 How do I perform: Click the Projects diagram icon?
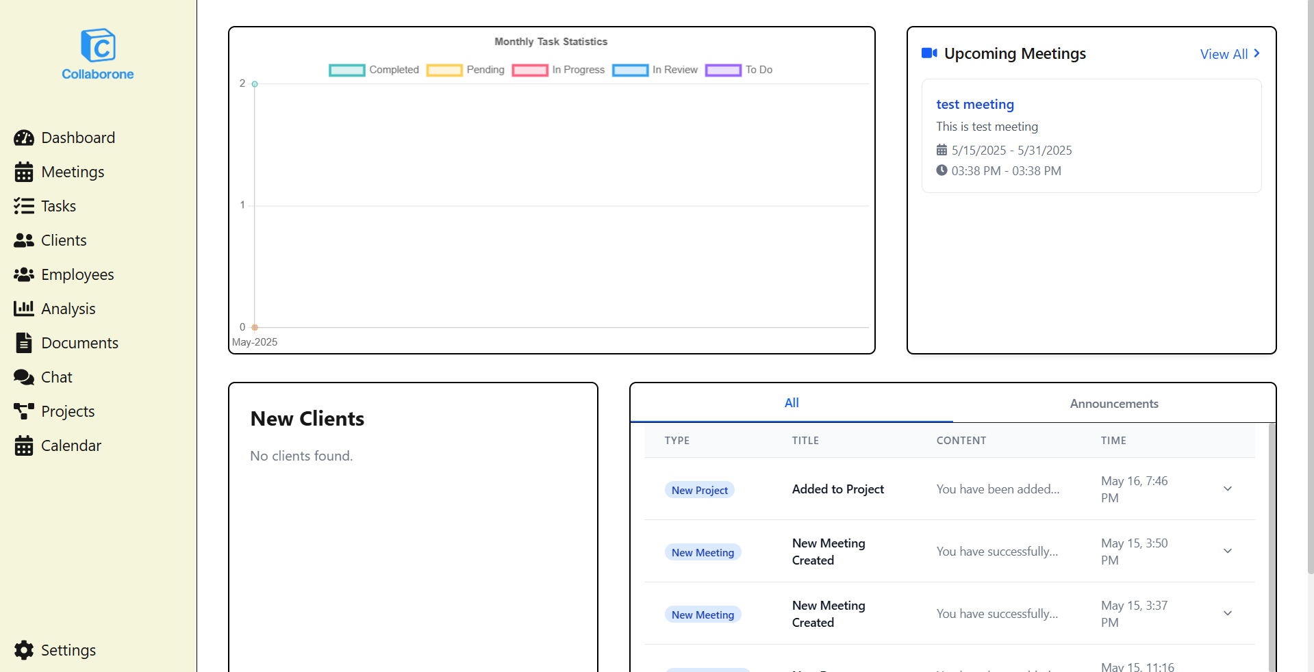(24, 411)
